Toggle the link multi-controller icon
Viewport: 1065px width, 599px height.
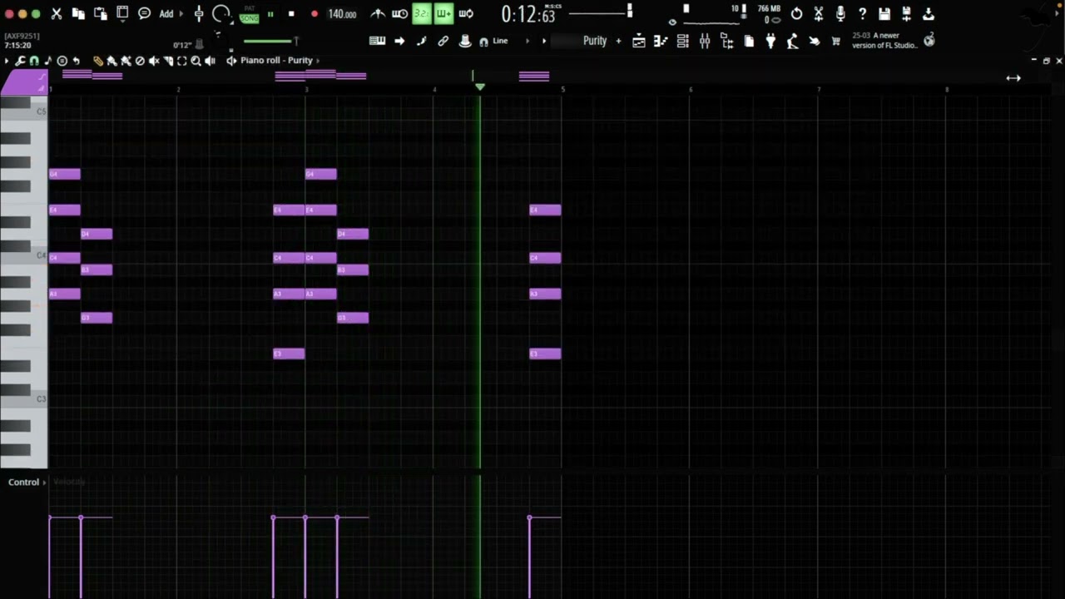pyautogui.click(x=443, y=41)
